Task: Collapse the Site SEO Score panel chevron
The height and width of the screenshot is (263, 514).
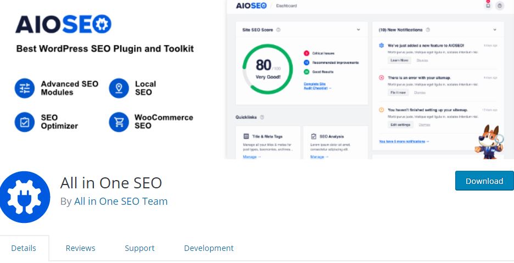Action: 358,30
